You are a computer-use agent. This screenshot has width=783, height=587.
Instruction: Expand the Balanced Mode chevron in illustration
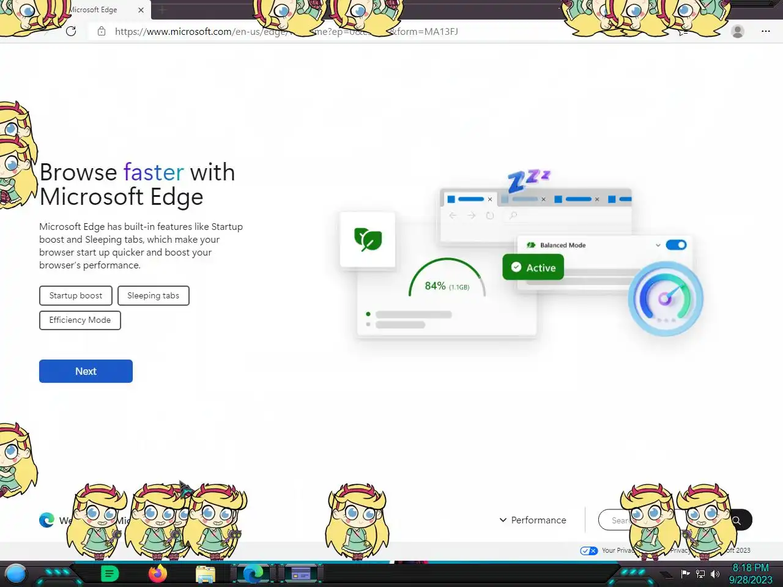[x=658, y=245]
